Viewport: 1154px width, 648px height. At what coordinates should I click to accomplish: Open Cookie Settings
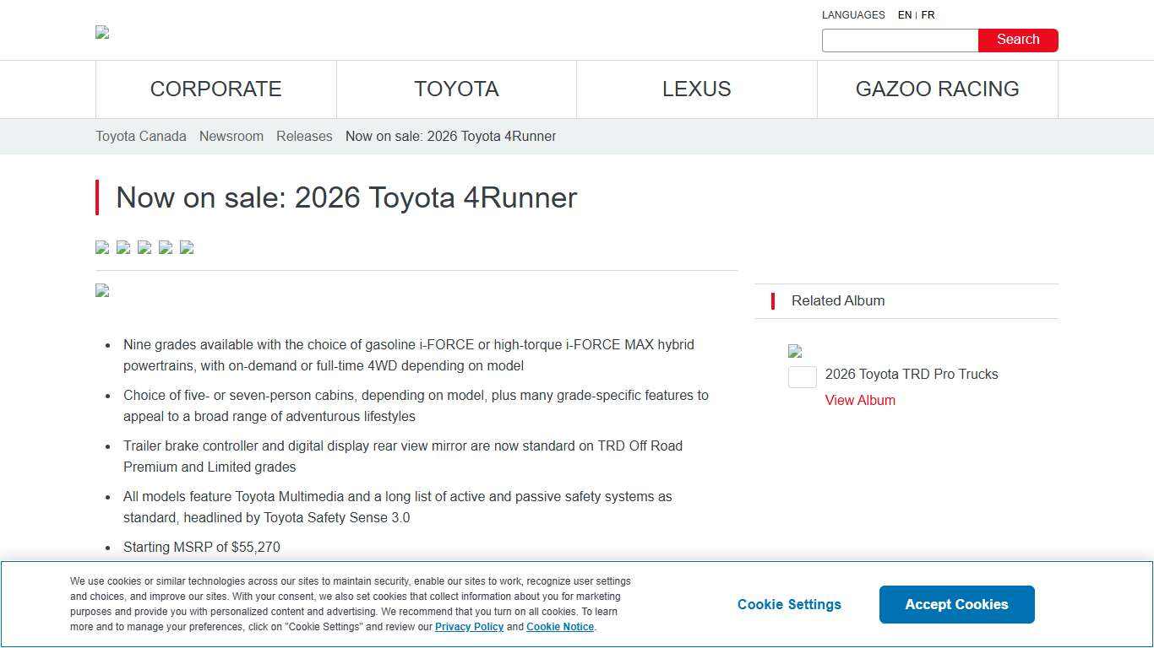pyautogui.click(x=788, y=604)
